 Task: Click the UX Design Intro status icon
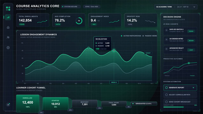pyautogui.click(x=166, y=40)
